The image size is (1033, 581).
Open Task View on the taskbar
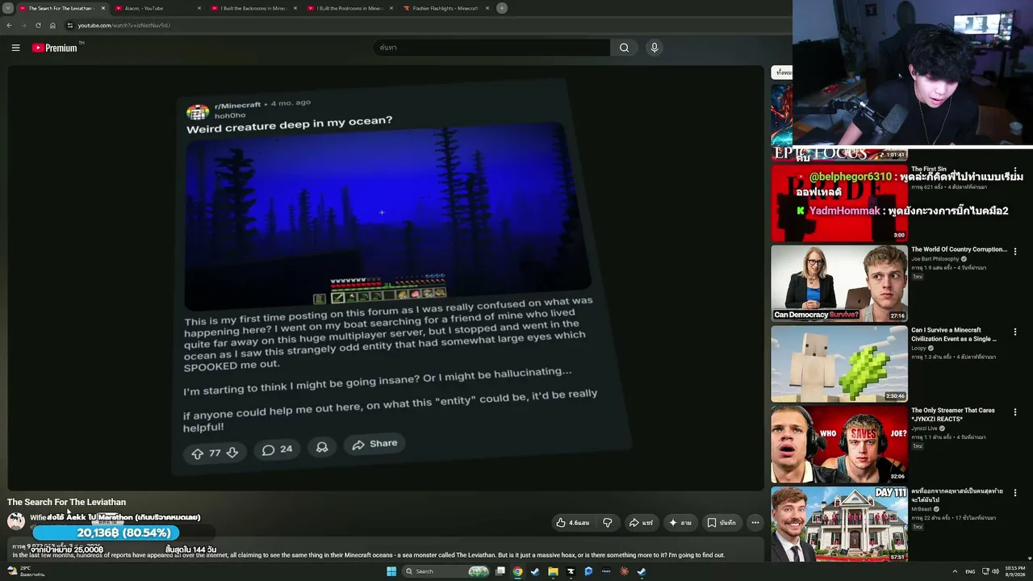500,571
